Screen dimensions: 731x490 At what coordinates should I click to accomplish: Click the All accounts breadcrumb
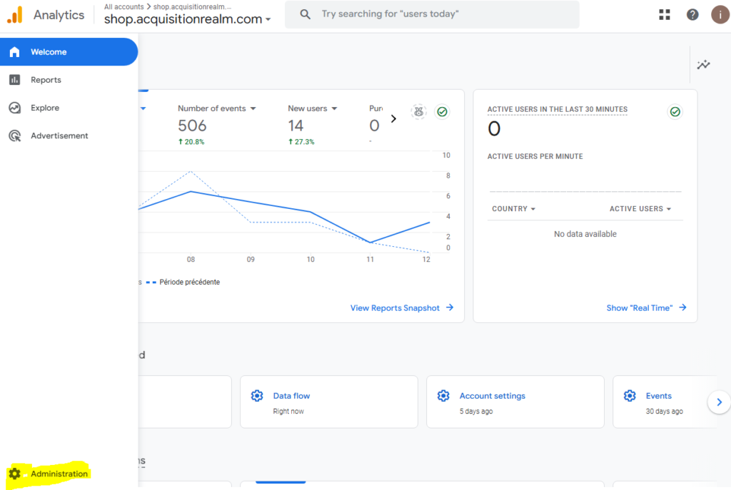pyautogui.click(x=124, y=7)
